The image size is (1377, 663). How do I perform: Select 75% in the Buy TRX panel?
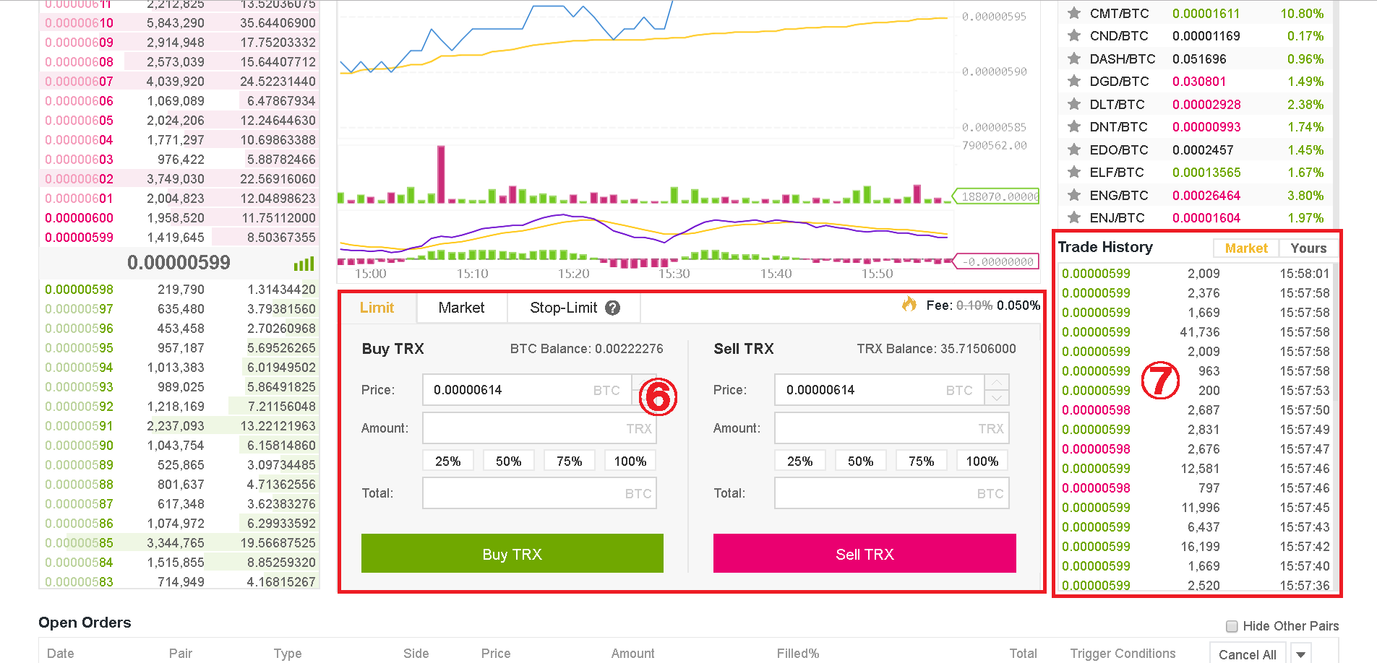(570, 461)
